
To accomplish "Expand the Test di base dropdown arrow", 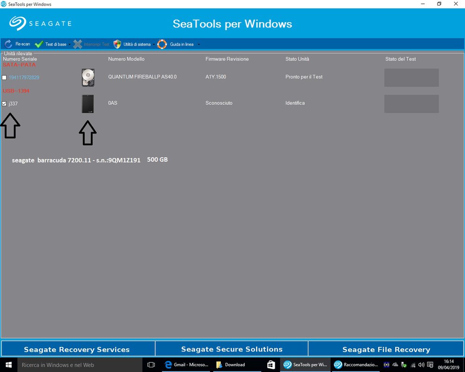I will (70, 45).
